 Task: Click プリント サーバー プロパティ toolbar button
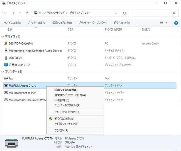coord(93,23)
